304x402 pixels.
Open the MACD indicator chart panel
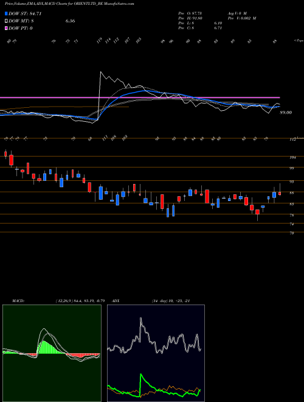[52, 353]
